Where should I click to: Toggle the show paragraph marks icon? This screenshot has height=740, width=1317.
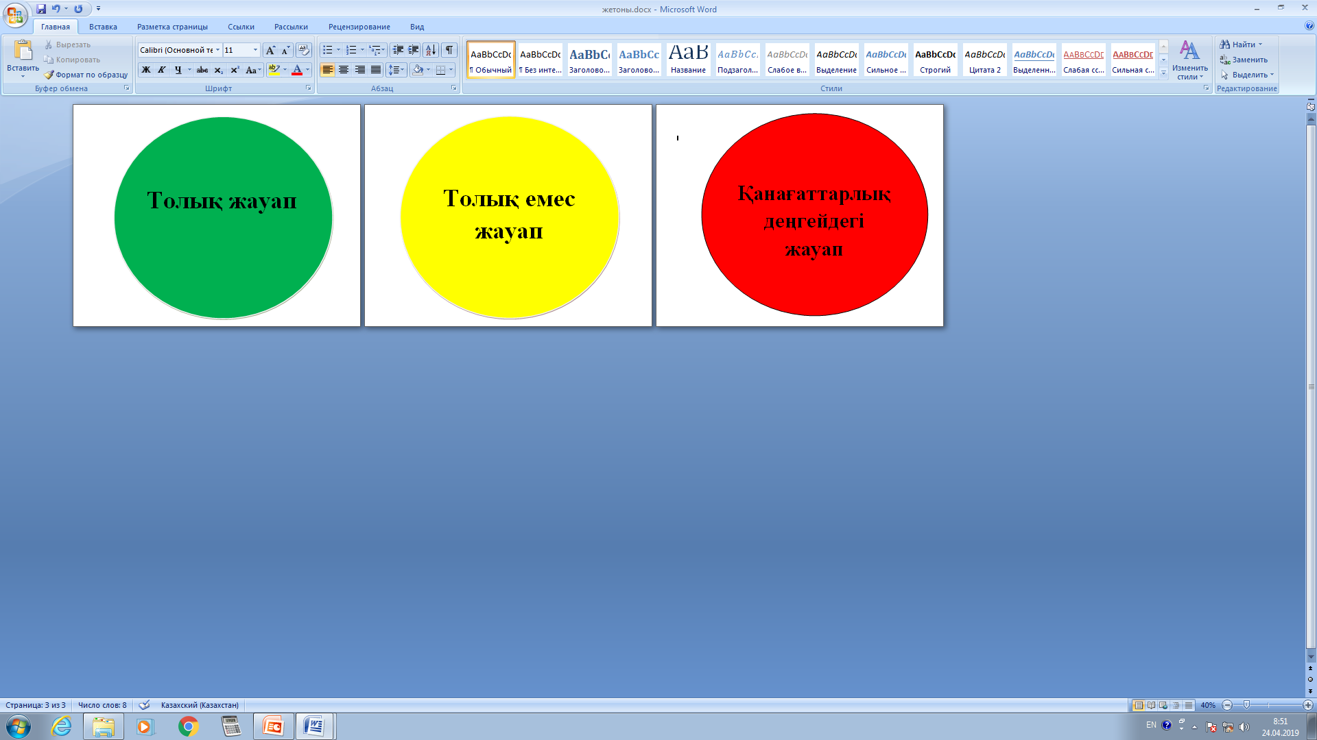[449, 50]
